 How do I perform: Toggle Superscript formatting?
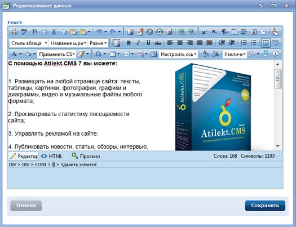pos(204,32)
